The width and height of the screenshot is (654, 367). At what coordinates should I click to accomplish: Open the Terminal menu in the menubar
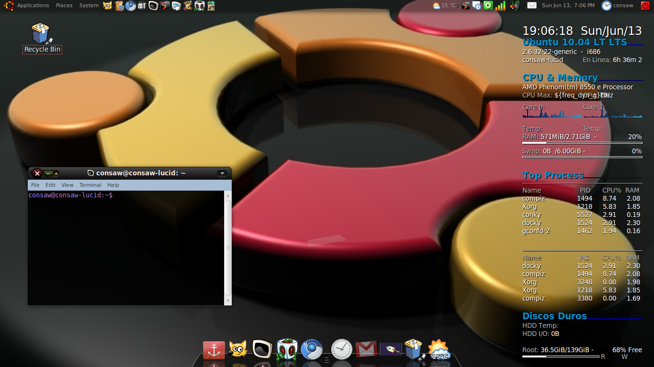pyautogui.click(x=90, y=185)
